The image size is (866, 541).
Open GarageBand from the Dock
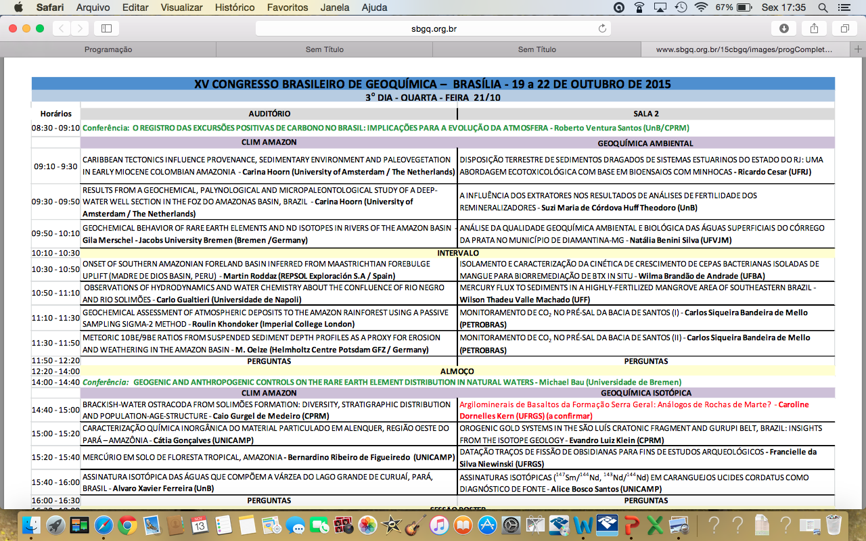pyautogui.click(x=415, y=524)
